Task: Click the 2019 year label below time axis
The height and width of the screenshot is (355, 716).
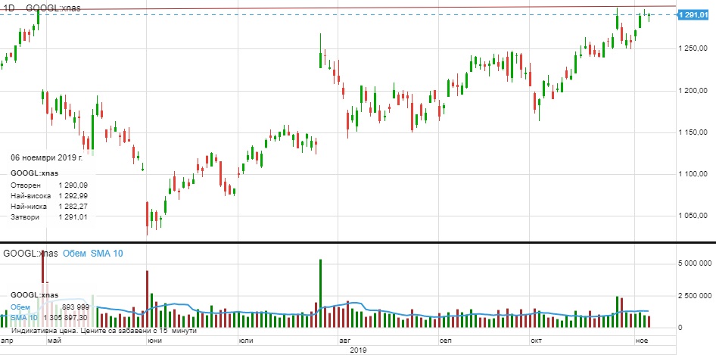Action: pyautogui.click(x=358, y=350)
